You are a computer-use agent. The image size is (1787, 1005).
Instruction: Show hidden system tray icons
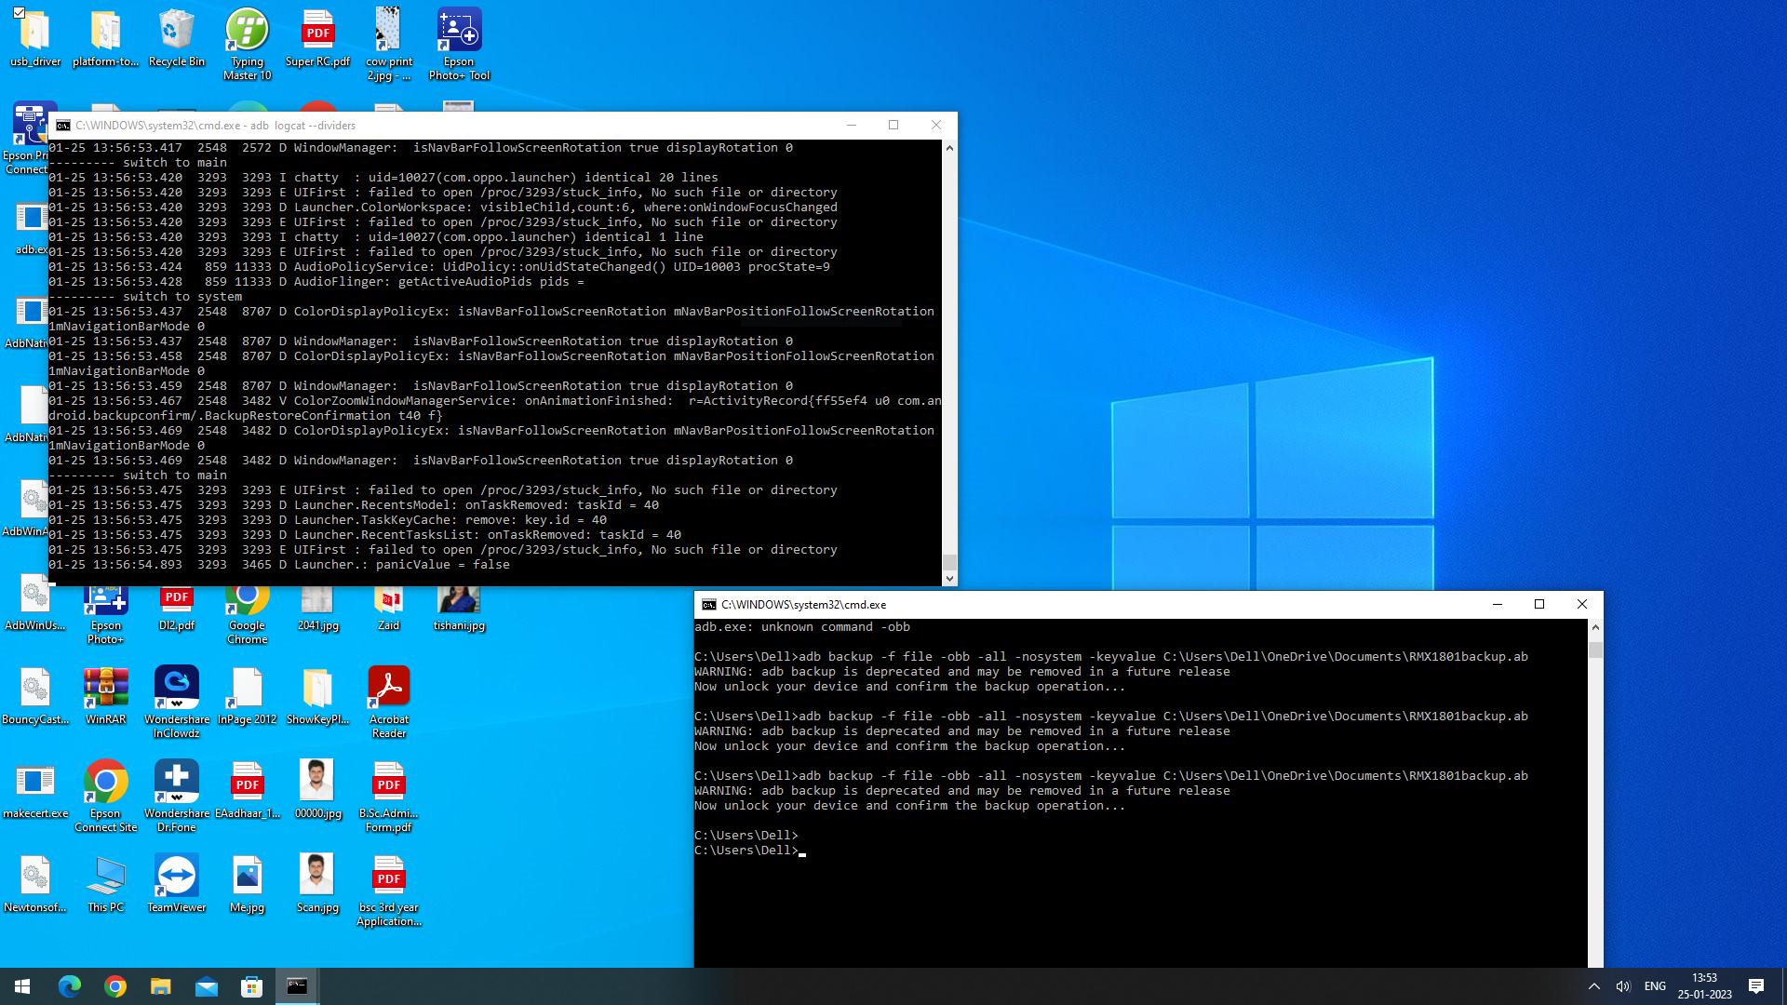(1593, 986)
